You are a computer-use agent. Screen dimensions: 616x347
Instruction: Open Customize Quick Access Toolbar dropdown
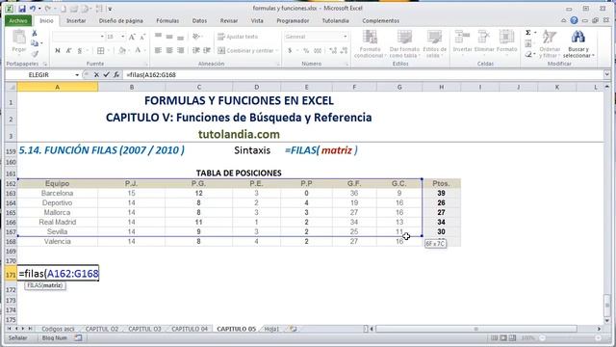coord(110,9)
